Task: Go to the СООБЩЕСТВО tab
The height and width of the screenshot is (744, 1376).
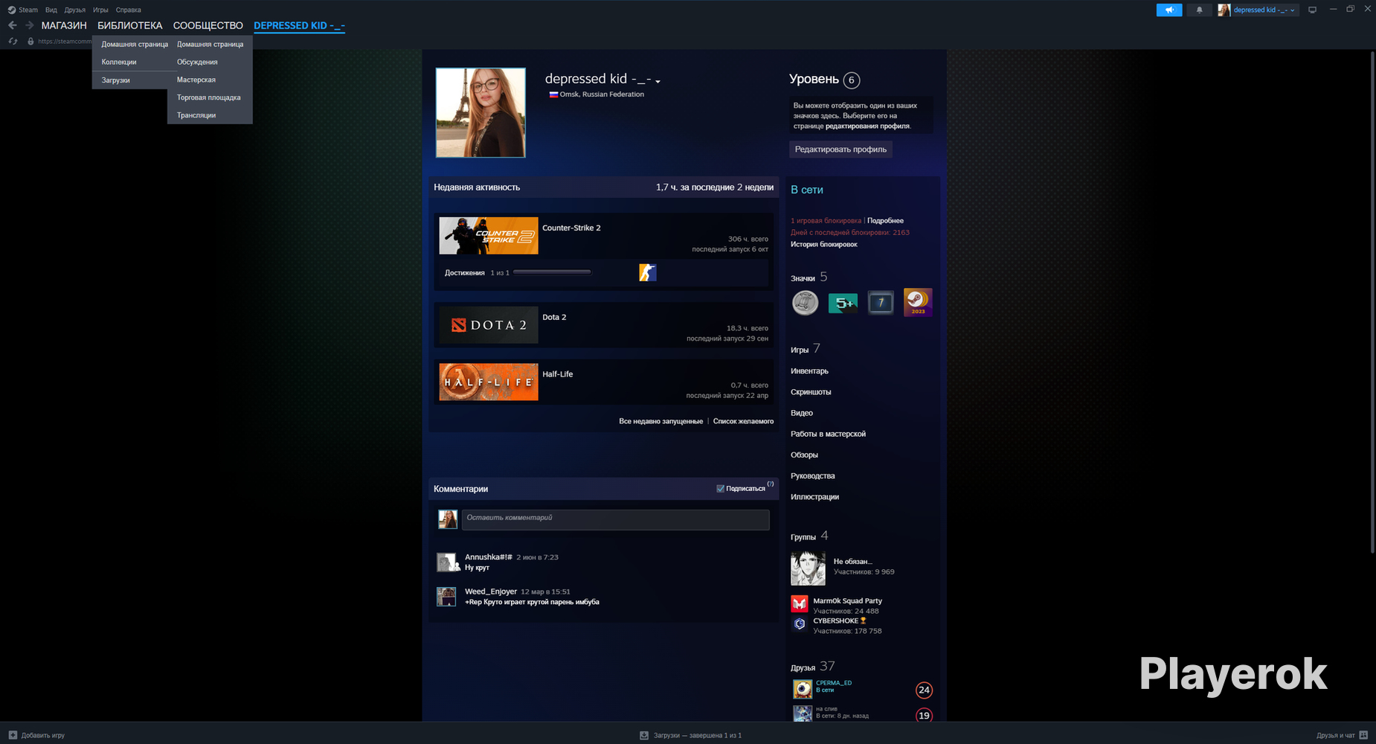Action: tap(208, 25)
